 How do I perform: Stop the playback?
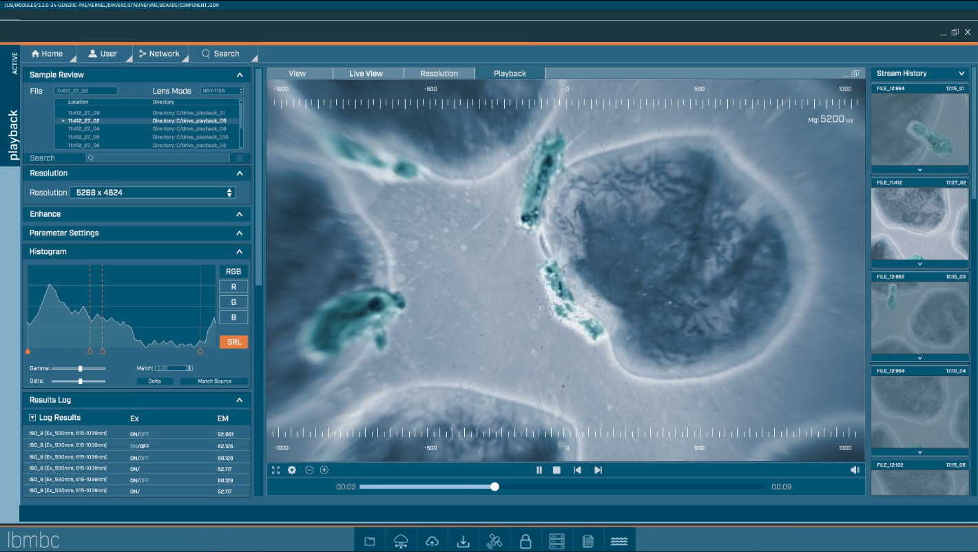tap(556, 470)
